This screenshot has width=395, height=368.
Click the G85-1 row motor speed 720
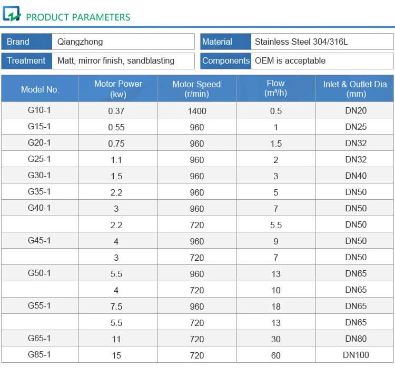(x=197, y=355)
